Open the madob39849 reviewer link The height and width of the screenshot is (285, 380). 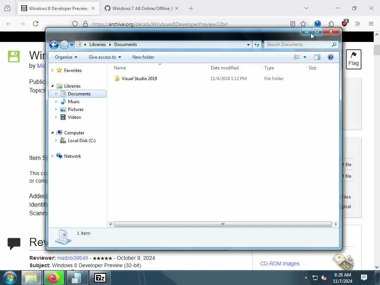(72, 258)
